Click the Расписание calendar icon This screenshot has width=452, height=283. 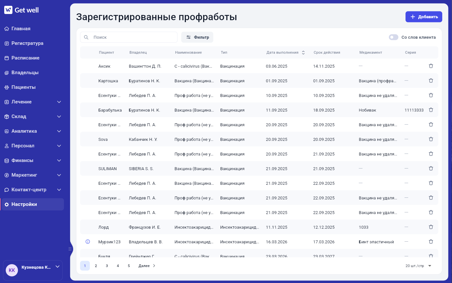[6, 58]
